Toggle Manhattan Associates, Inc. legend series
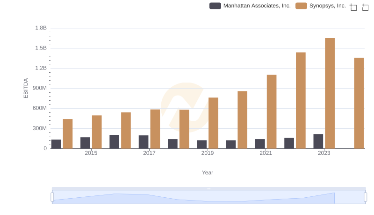The width and height of the screenshot is (374, 215). (x=250, y=6)
